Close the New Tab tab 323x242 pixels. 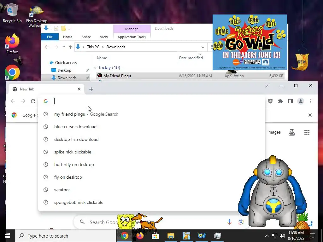tap(79, 89)
